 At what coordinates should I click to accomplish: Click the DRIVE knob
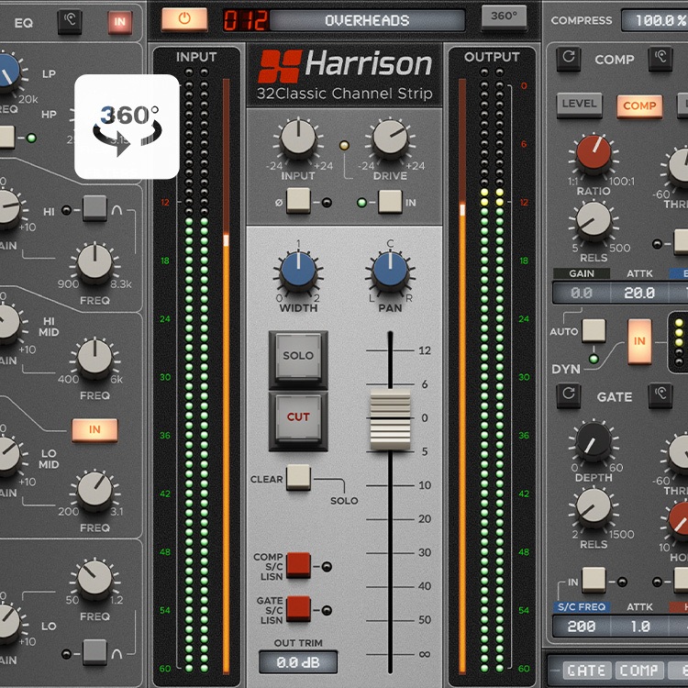click(390, 139)
